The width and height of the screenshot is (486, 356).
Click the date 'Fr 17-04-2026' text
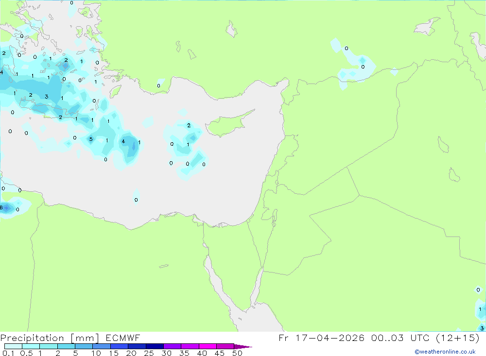(x=321, y=338)
